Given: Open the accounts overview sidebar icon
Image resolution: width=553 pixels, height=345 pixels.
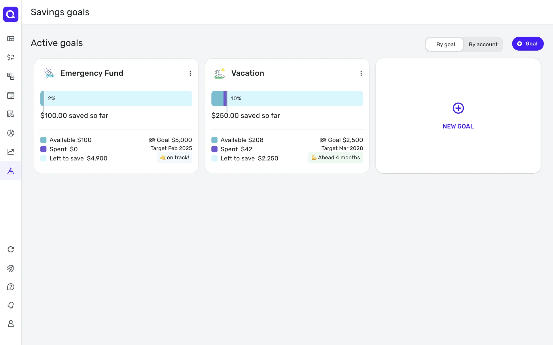Looking at the screenshot, I should [x=11, y=39].
